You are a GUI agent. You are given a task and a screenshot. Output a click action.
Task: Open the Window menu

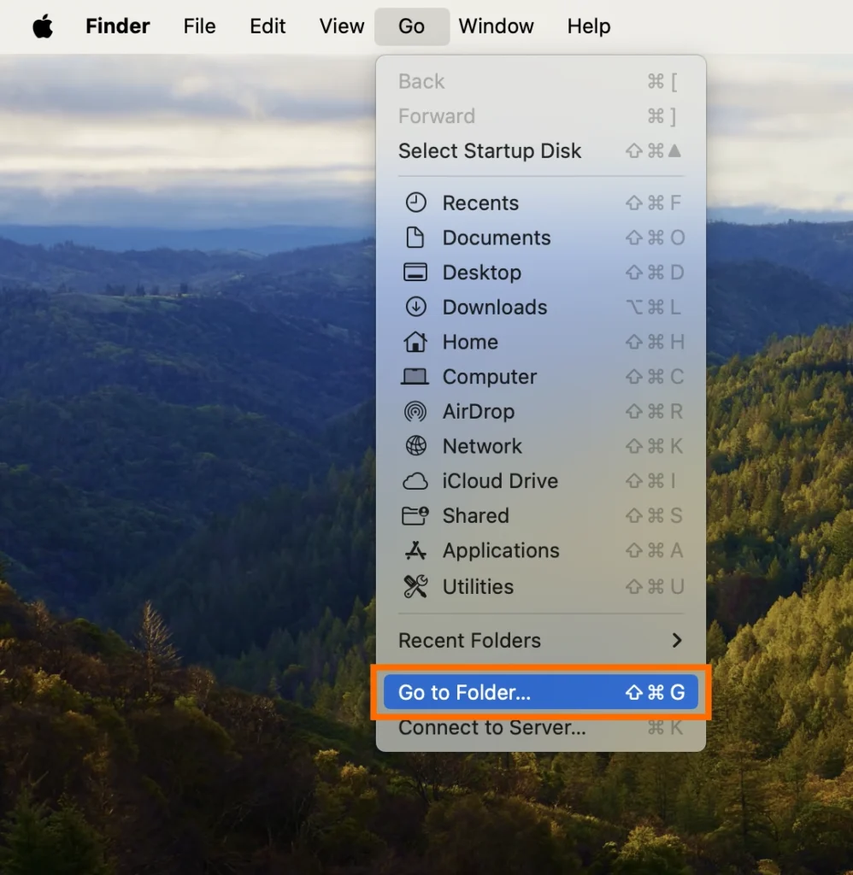click(496, 26)
